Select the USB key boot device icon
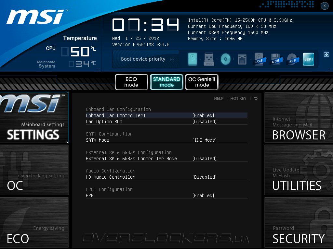This screenshot has height=249, width=333. coord(209,59)
